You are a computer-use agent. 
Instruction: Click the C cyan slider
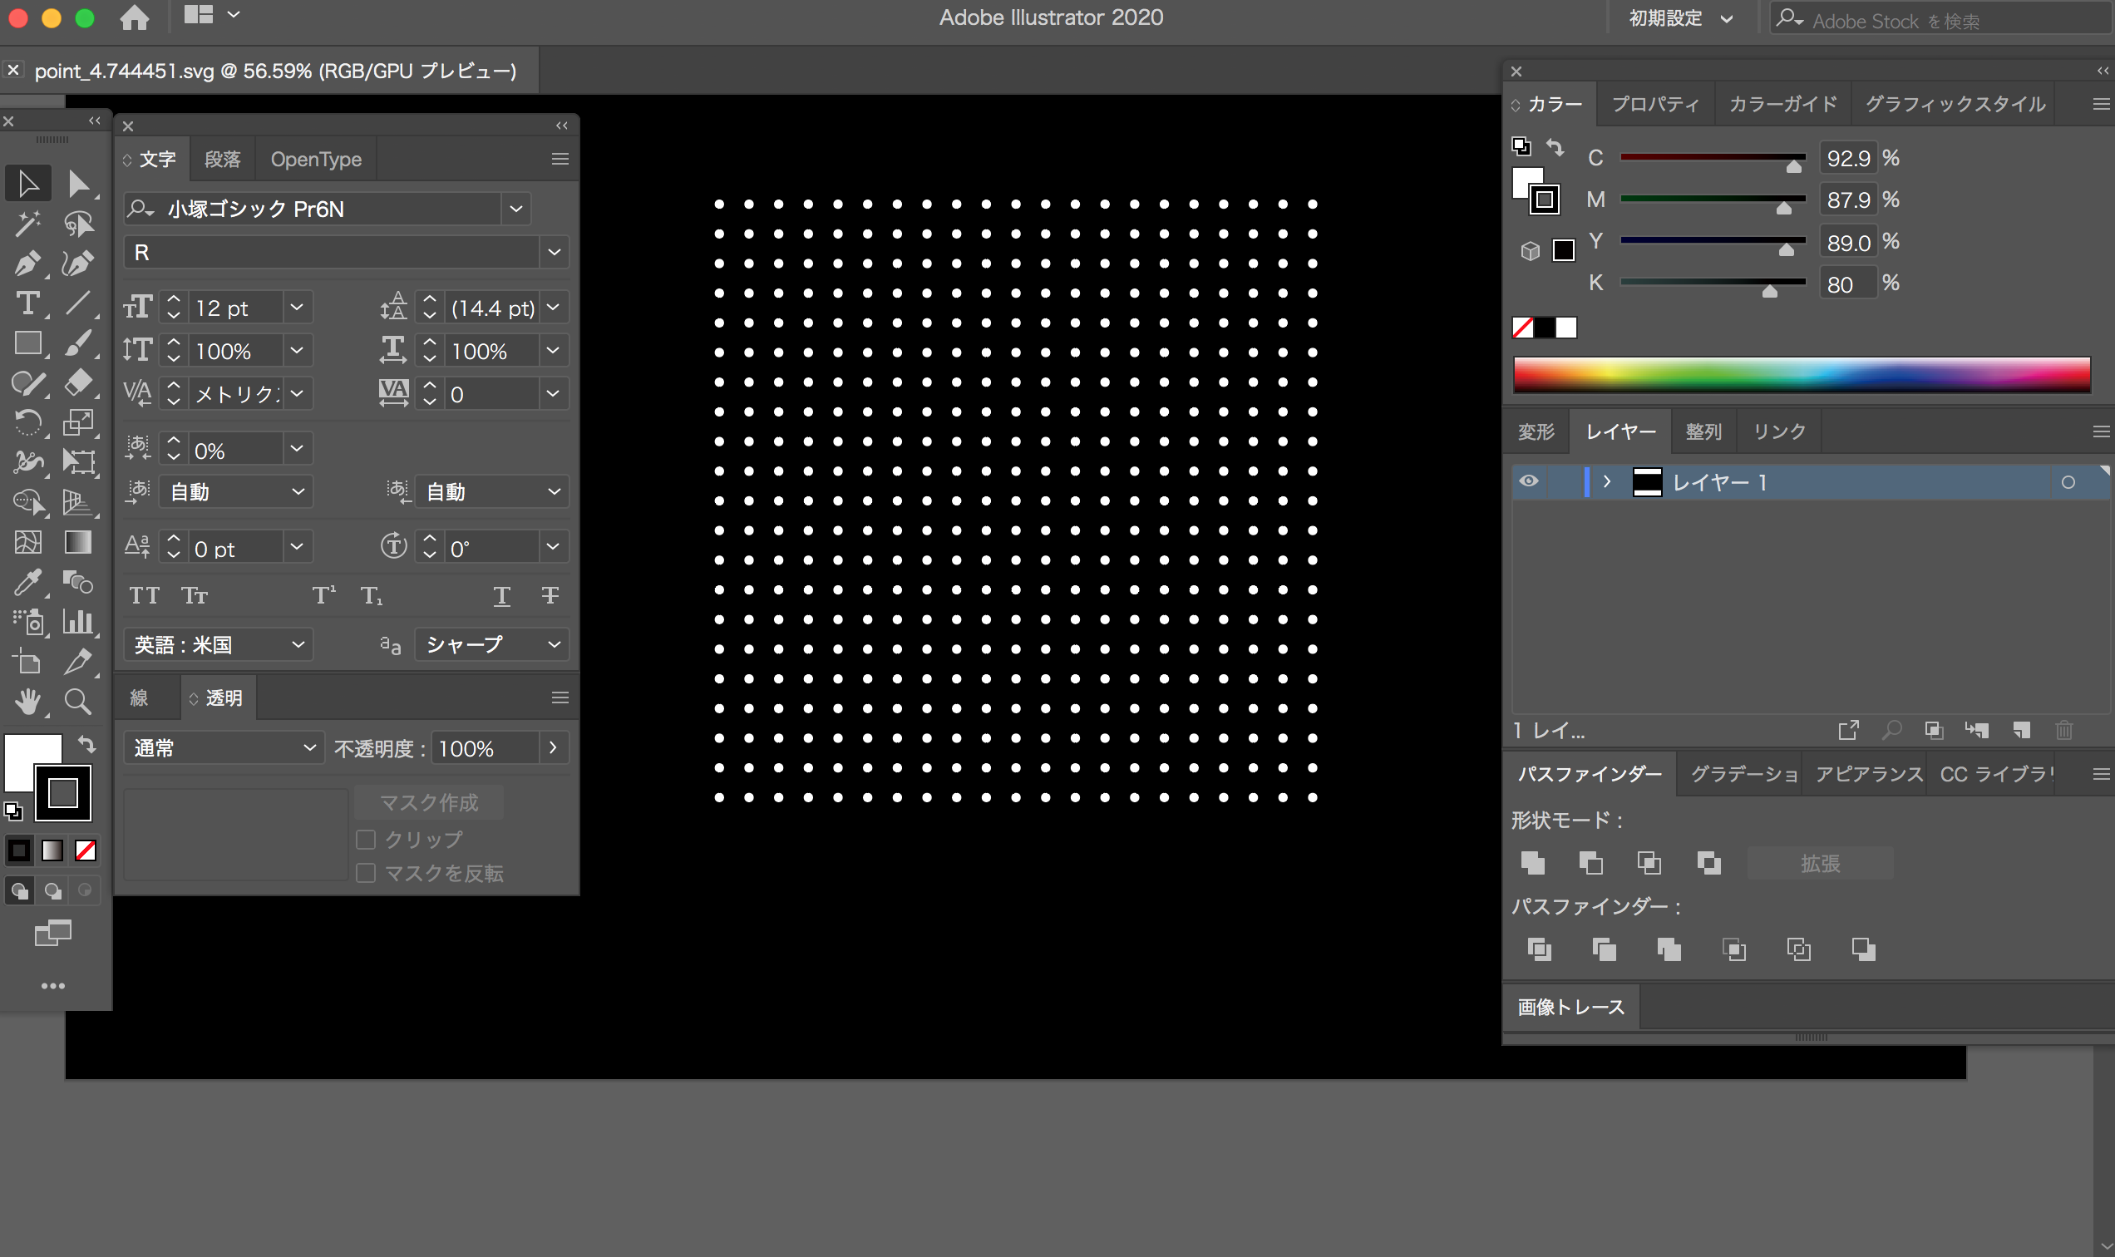tap(1713, 159)
